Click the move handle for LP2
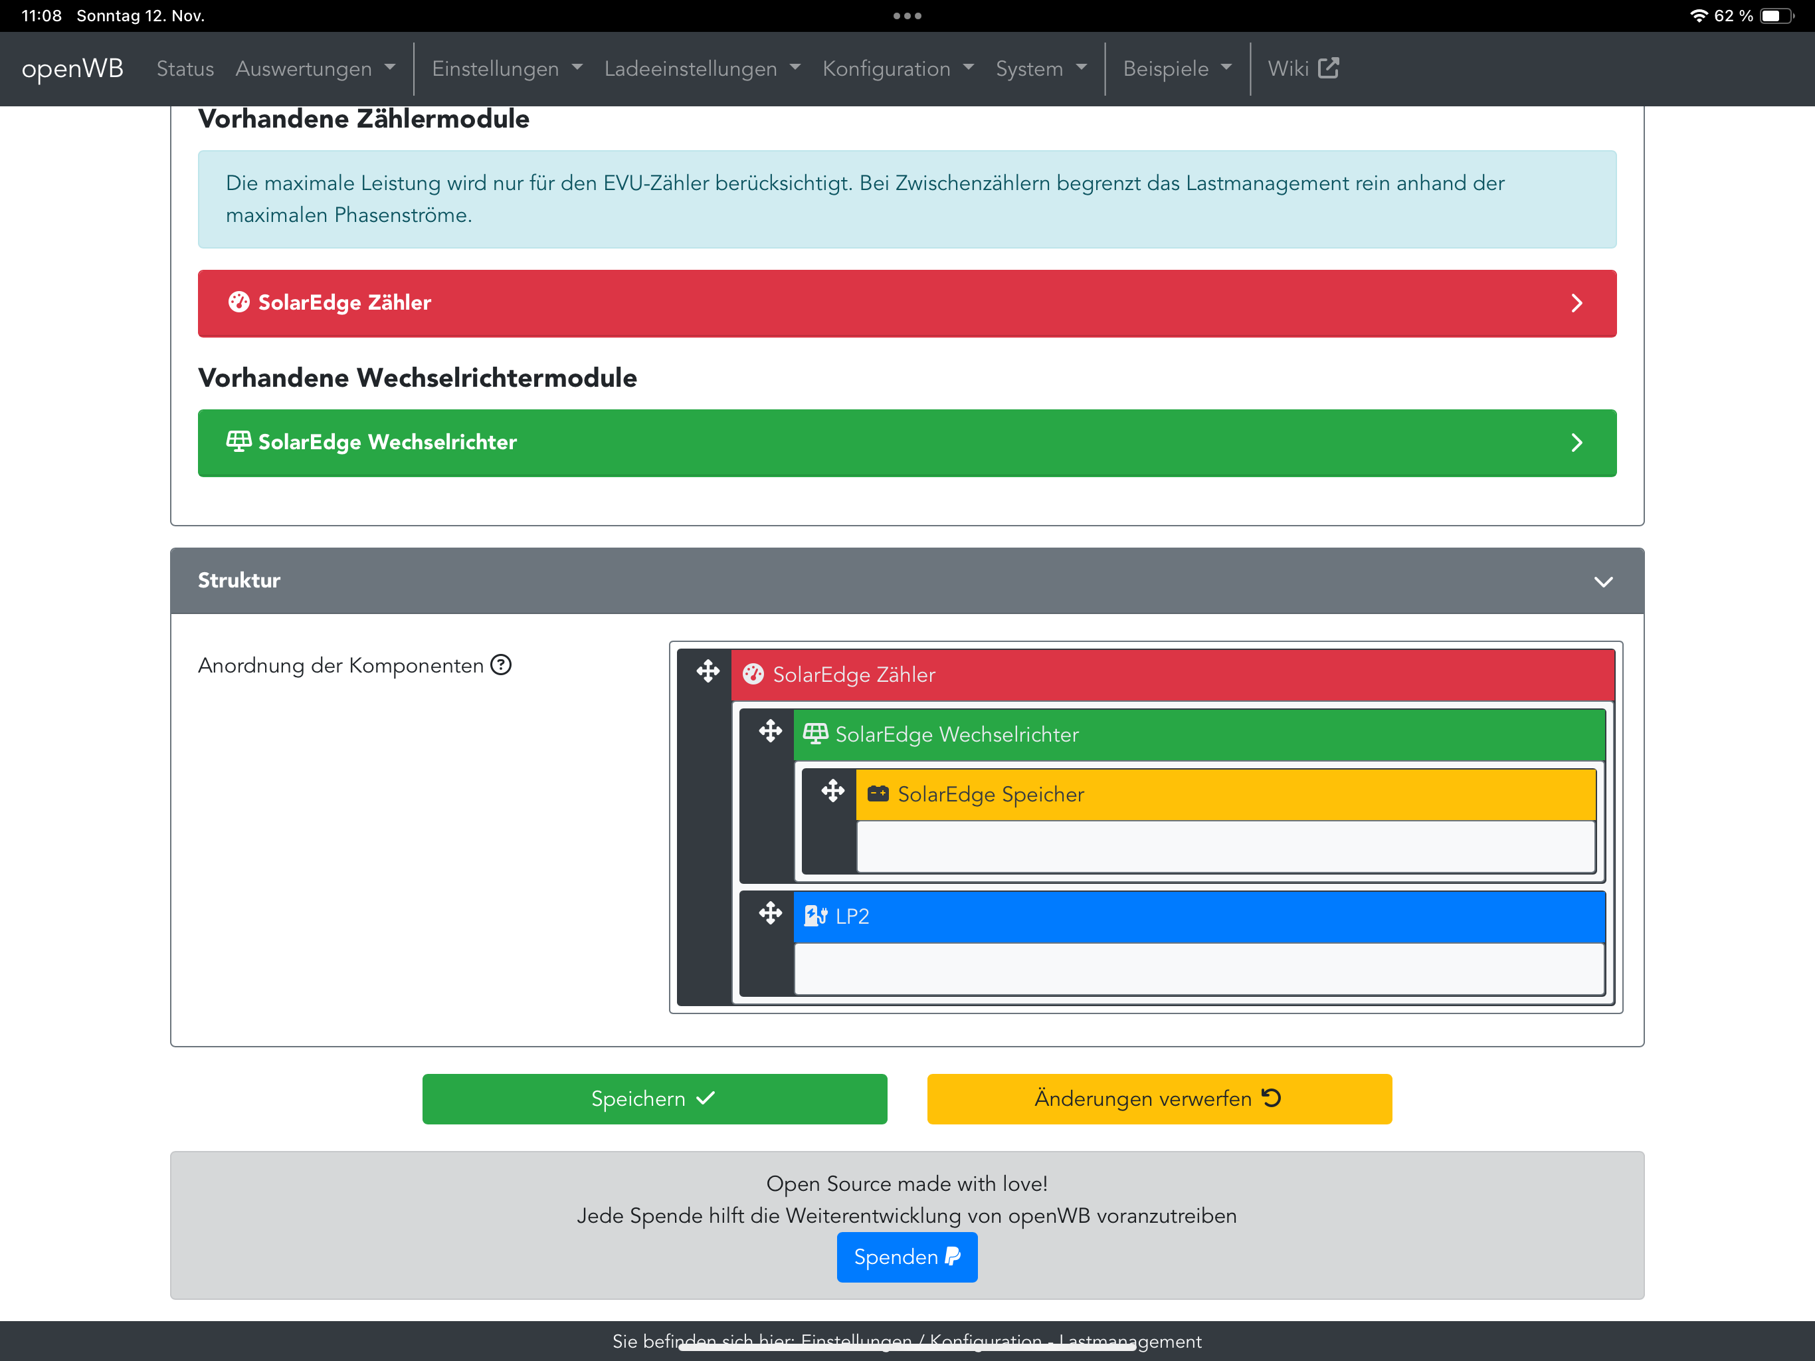The width and height of the screenshot is (1815, 1361). click(770, 914)
